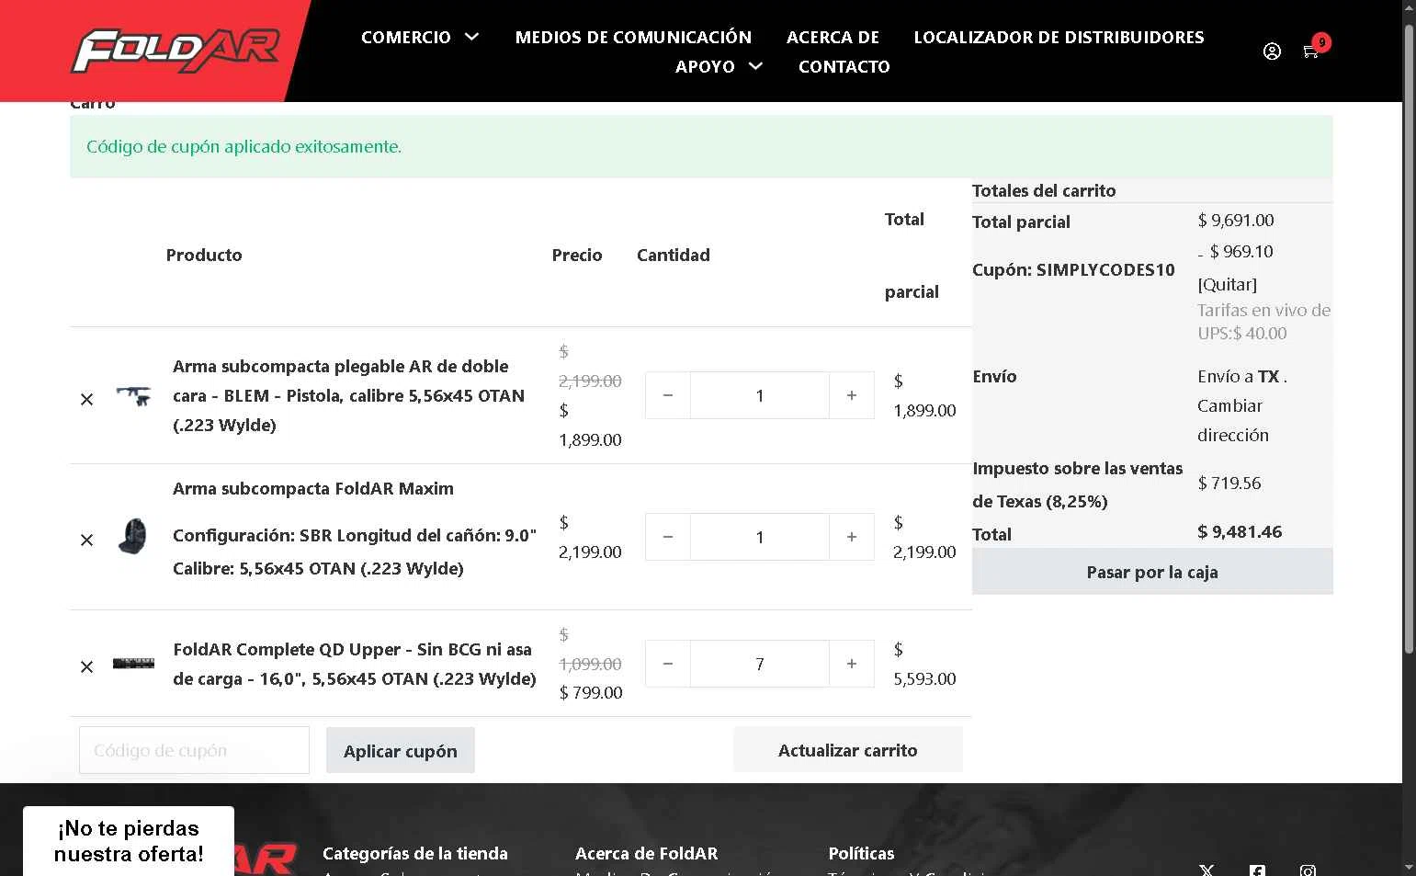Increase quantity of BLEM Pistola item
The height and width of the screenshot is (876, 1416).
pyautogui.click(x=852, y=395)
